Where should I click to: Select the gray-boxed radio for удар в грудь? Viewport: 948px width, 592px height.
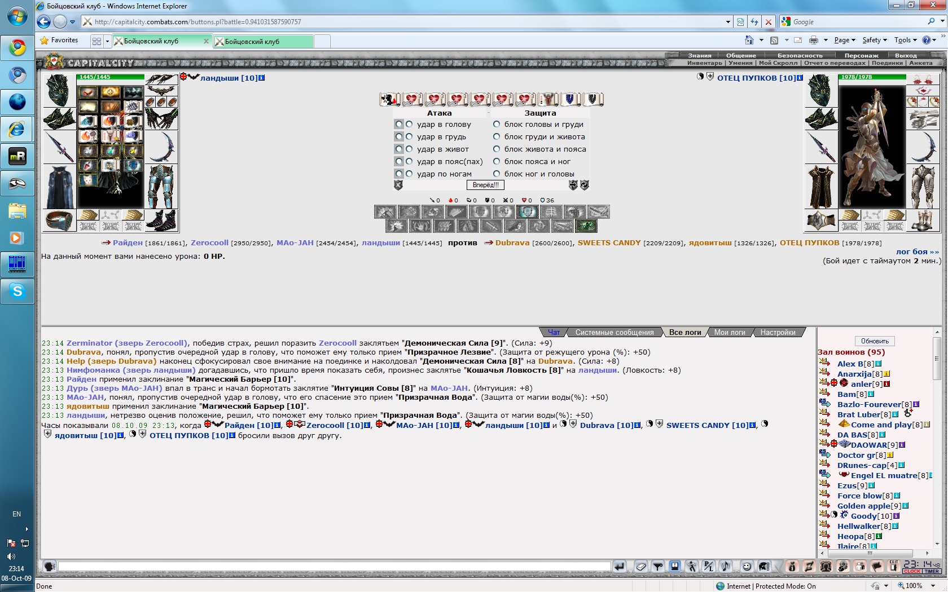click(399, 136)
